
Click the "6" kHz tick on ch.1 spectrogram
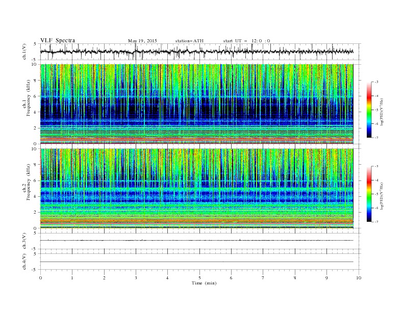(x=36, y=96)
